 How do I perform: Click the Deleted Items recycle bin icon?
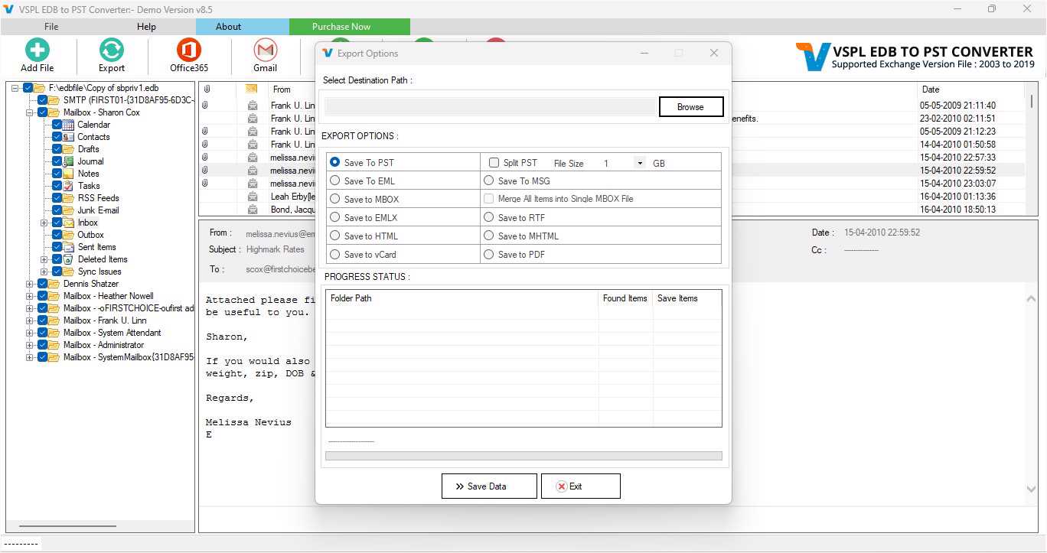point(69,259)
